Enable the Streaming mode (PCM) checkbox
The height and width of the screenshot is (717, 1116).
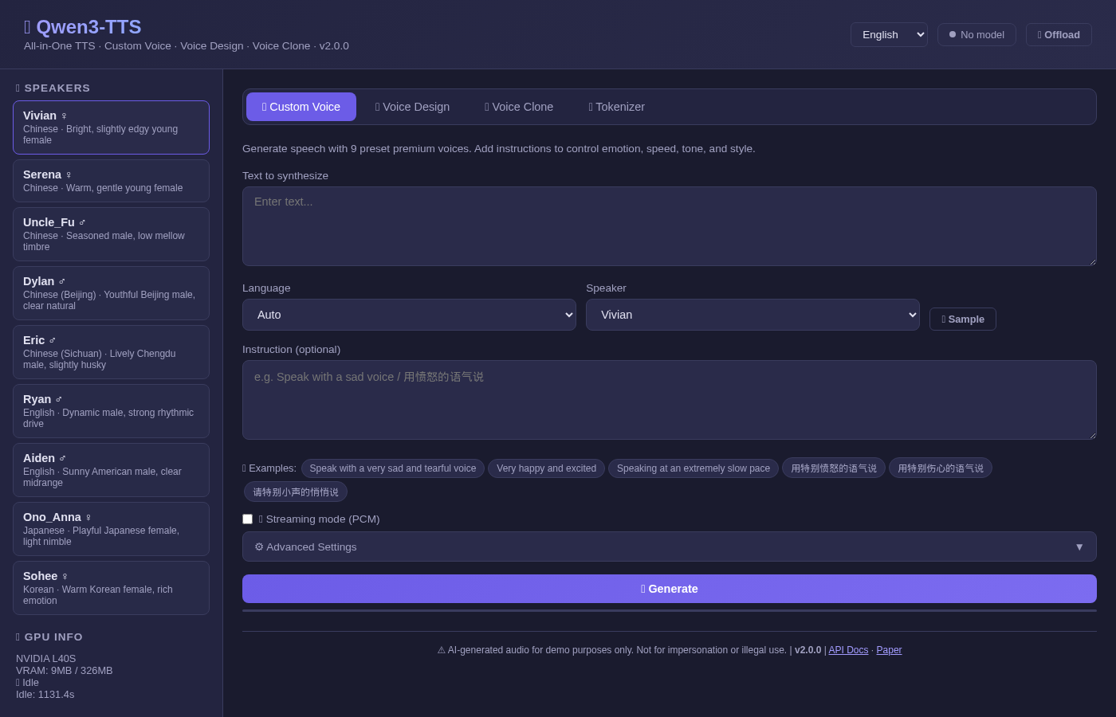coord(247,519)
